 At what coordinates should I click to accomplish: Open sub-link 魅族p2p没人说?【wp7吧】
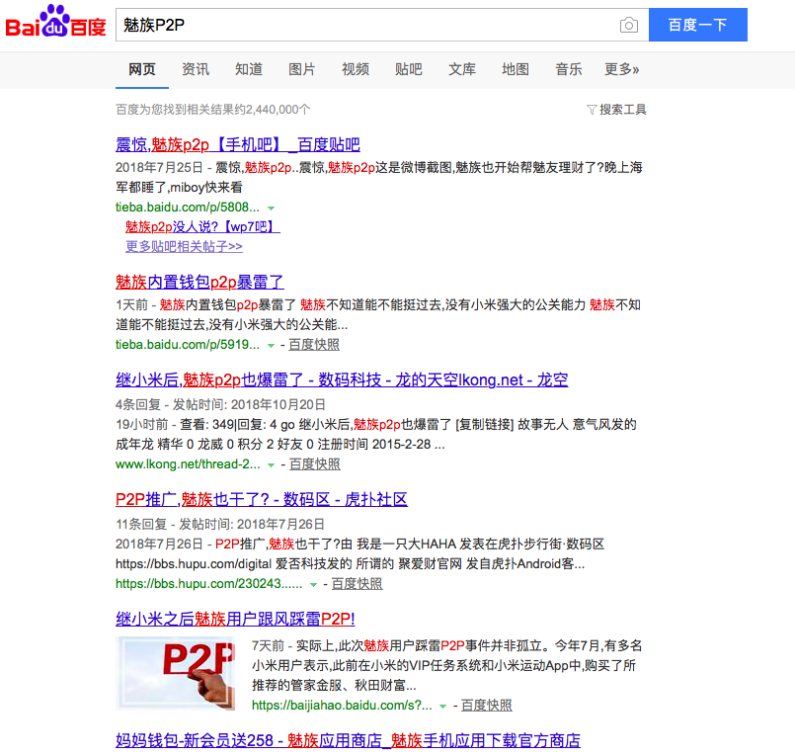[202, 227]
